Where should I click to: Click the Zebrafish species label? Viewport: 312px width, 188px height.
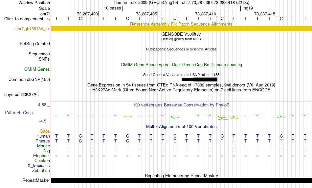click(41, 171)
